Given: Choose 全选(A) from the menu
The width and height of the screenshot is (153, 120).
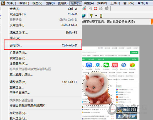Looking at the screenshot, I should (x=42, y=9).
